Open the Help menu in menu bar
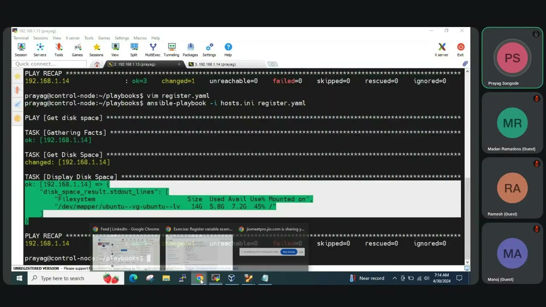Screen dimensions: 546x307 tap(155, 38)
